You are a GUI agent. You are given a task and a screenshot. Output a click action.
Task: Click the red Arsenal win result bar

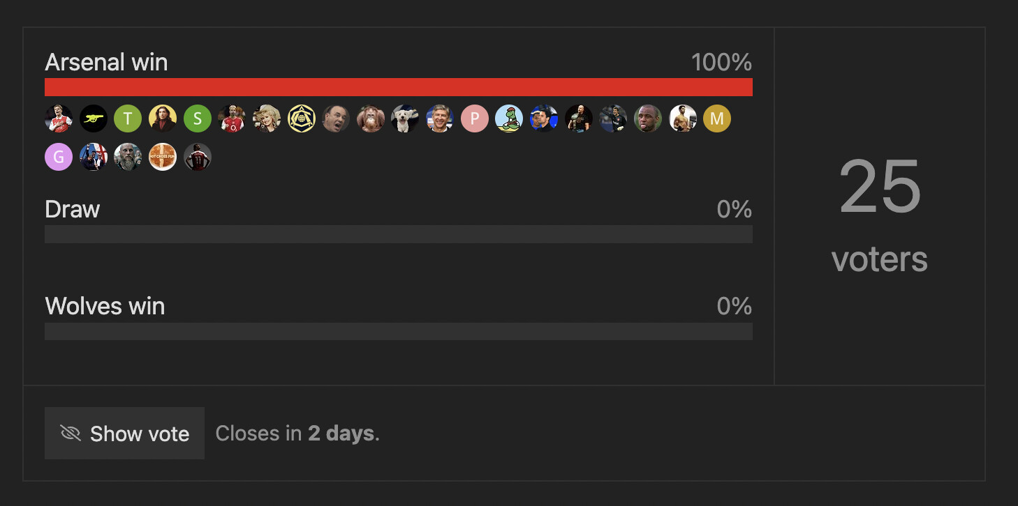399,87
